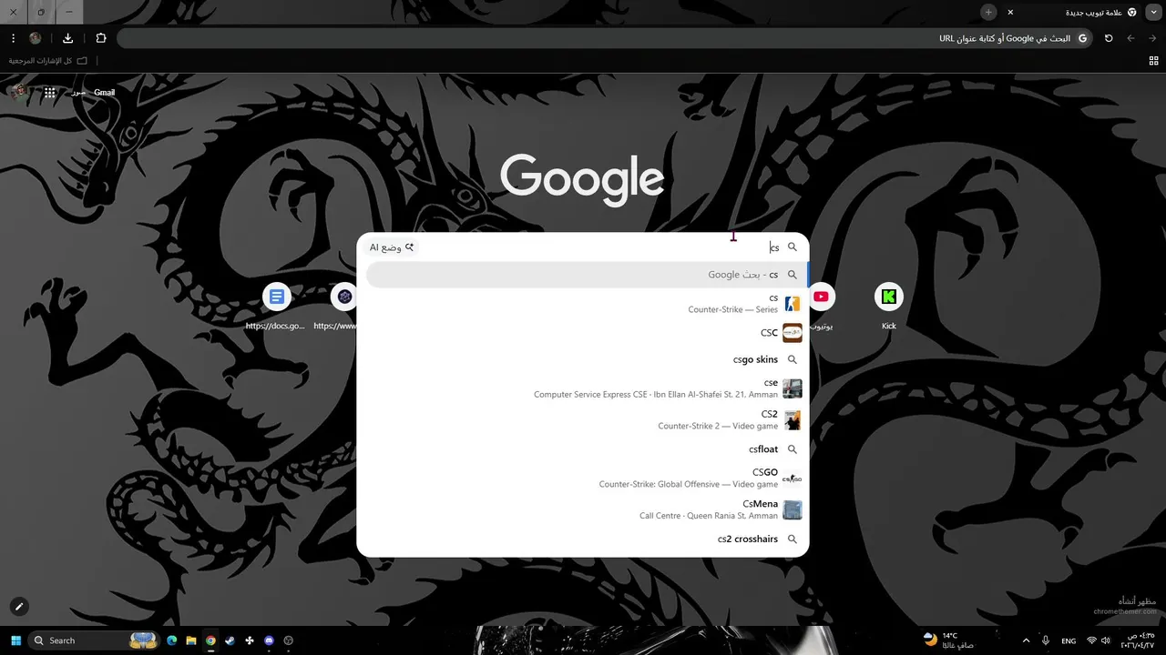The width and height of the screenshot is (1166, 655).
Task: Select the csfloat suggestion
Action: pyautogui.click(x=583, y=449)
